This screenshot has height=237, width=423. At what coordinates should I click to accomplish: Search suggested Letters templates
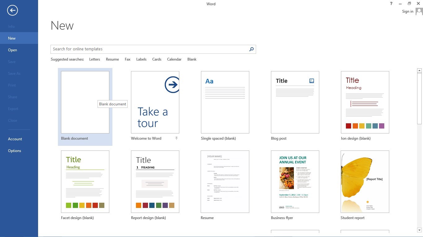point(94,59)
